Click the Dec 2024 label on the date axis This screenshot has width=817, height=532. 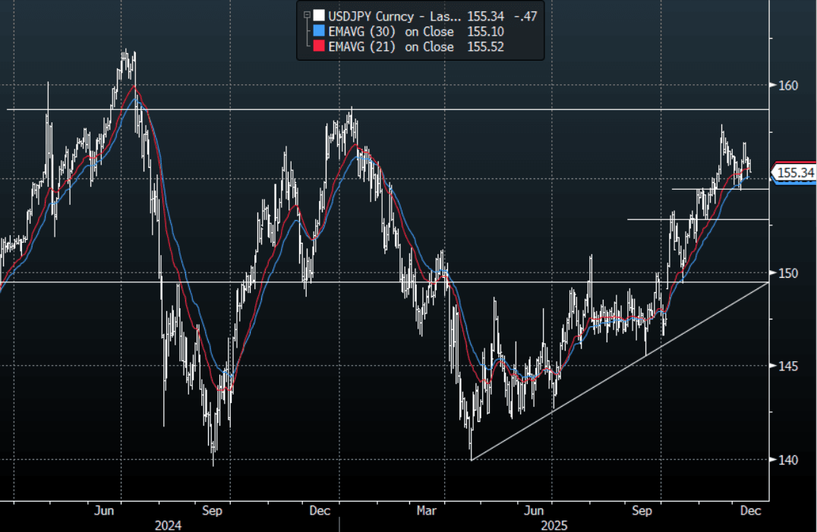pos(320,511)
